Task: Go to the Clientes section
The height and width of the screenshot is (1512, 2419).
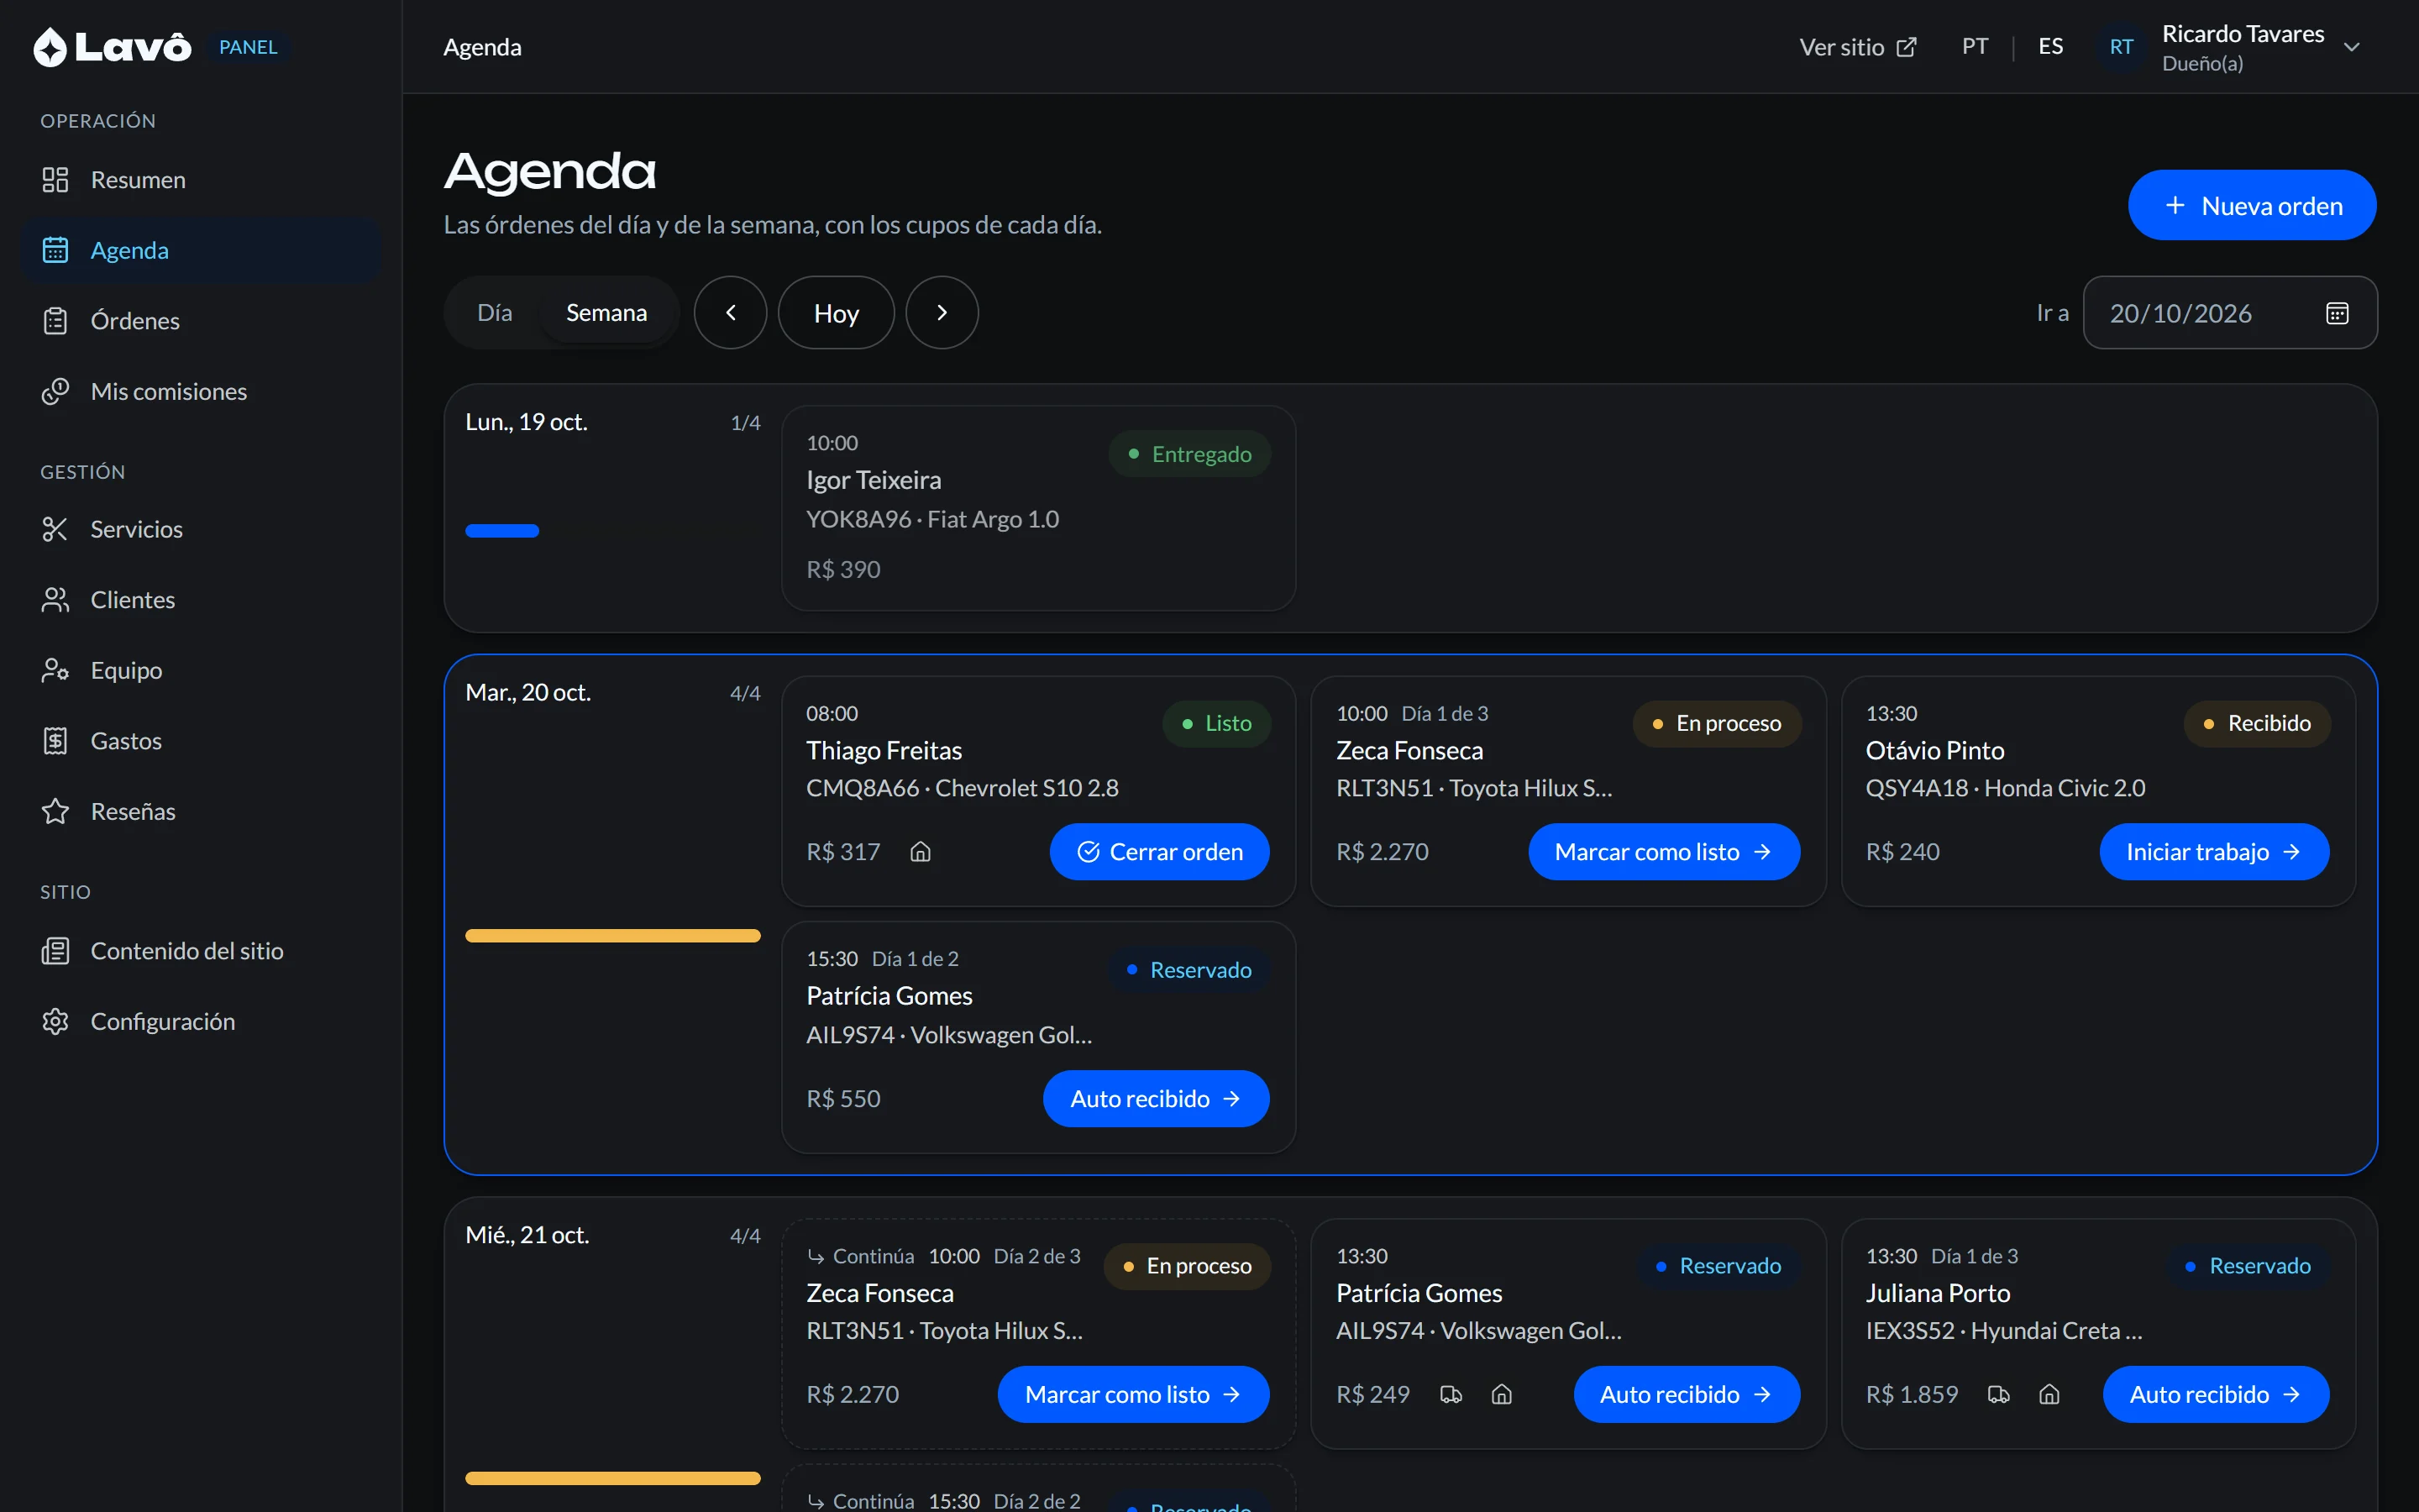Action: (200, 600)
